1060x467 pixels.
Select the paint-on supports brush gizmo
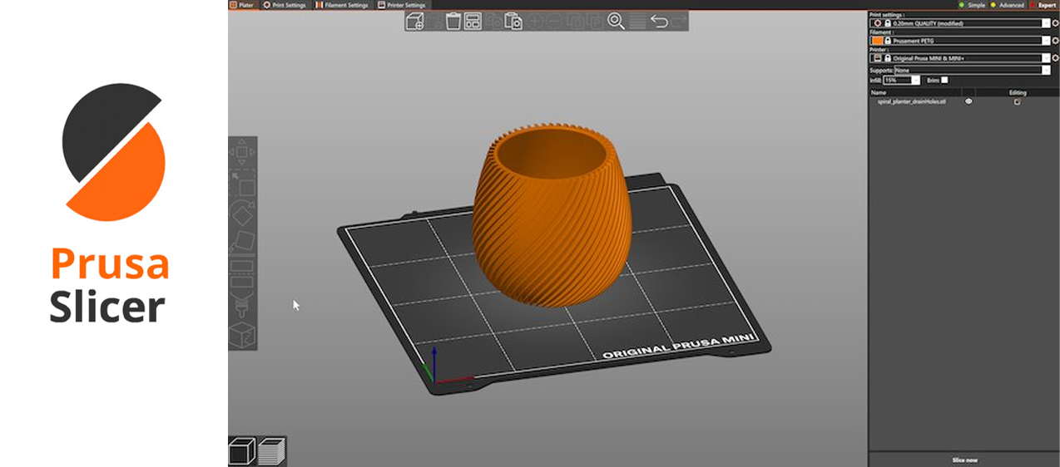(x=242, y=303)
